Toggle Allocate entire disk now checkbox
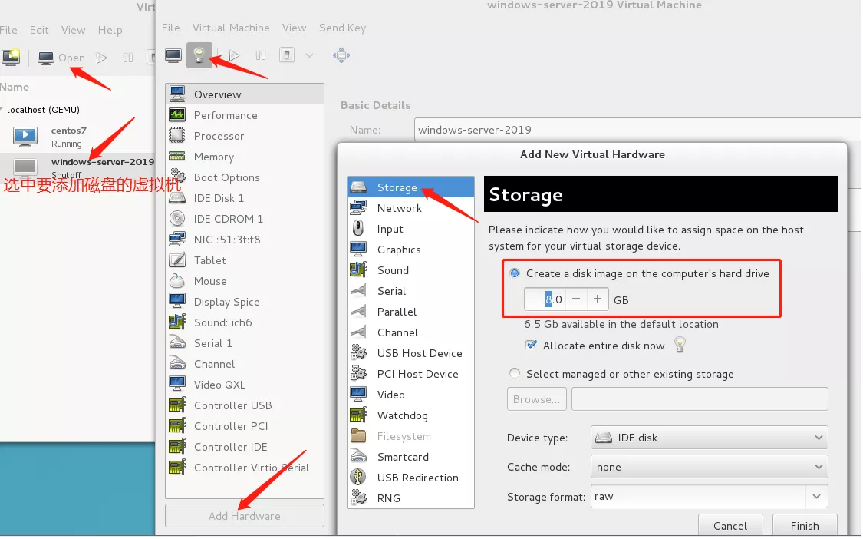Image resolution: width=863 pixels, height=539 pixels. 531,346
